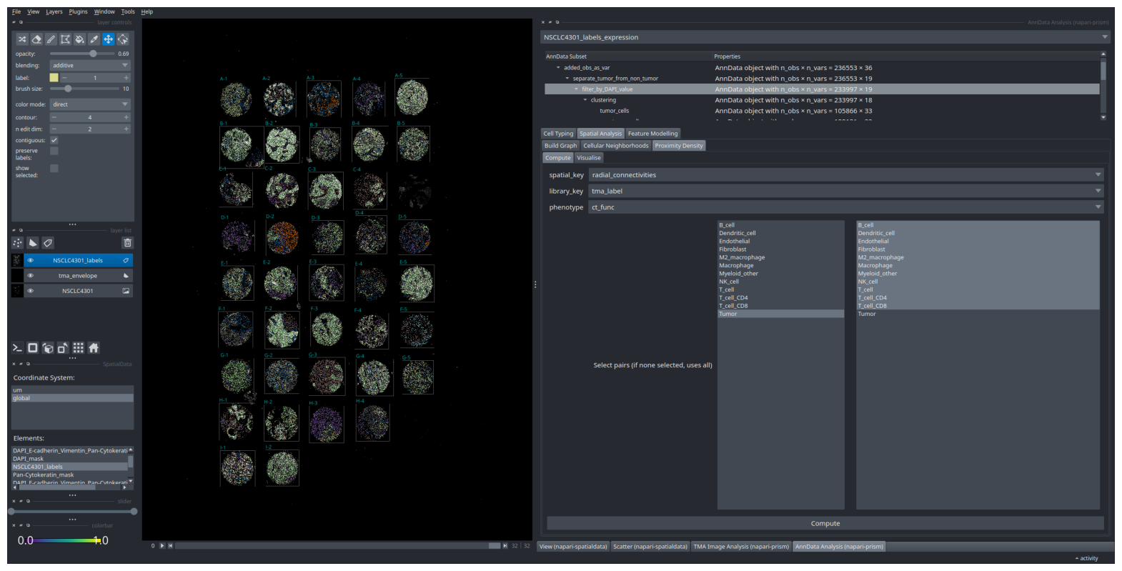Switch to the Cell Typing tab
This screenshot has height=571, width=1122.
[x=558, y=134]
